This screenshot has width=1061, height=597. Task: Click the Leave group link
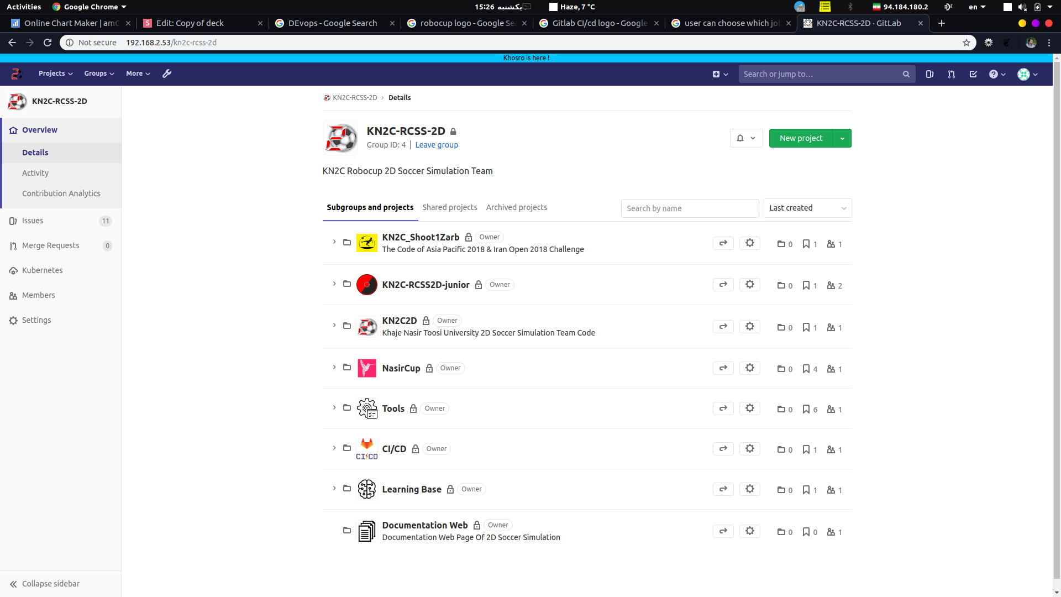[x=437, y=145]
